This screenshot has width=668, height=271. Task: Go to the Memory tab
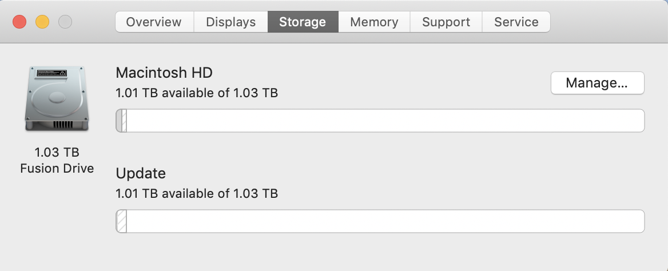(374, 22)
